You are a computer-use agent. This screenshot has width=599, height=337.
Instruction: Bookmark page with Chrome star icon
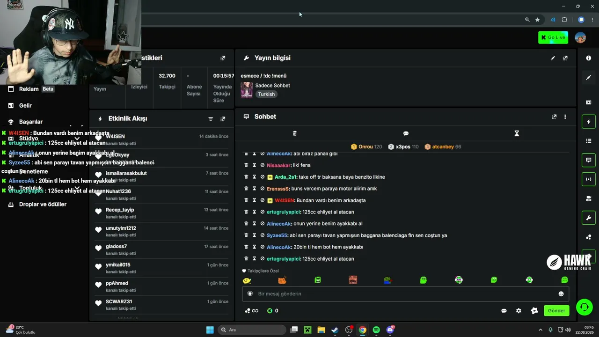tap(538, 20)
